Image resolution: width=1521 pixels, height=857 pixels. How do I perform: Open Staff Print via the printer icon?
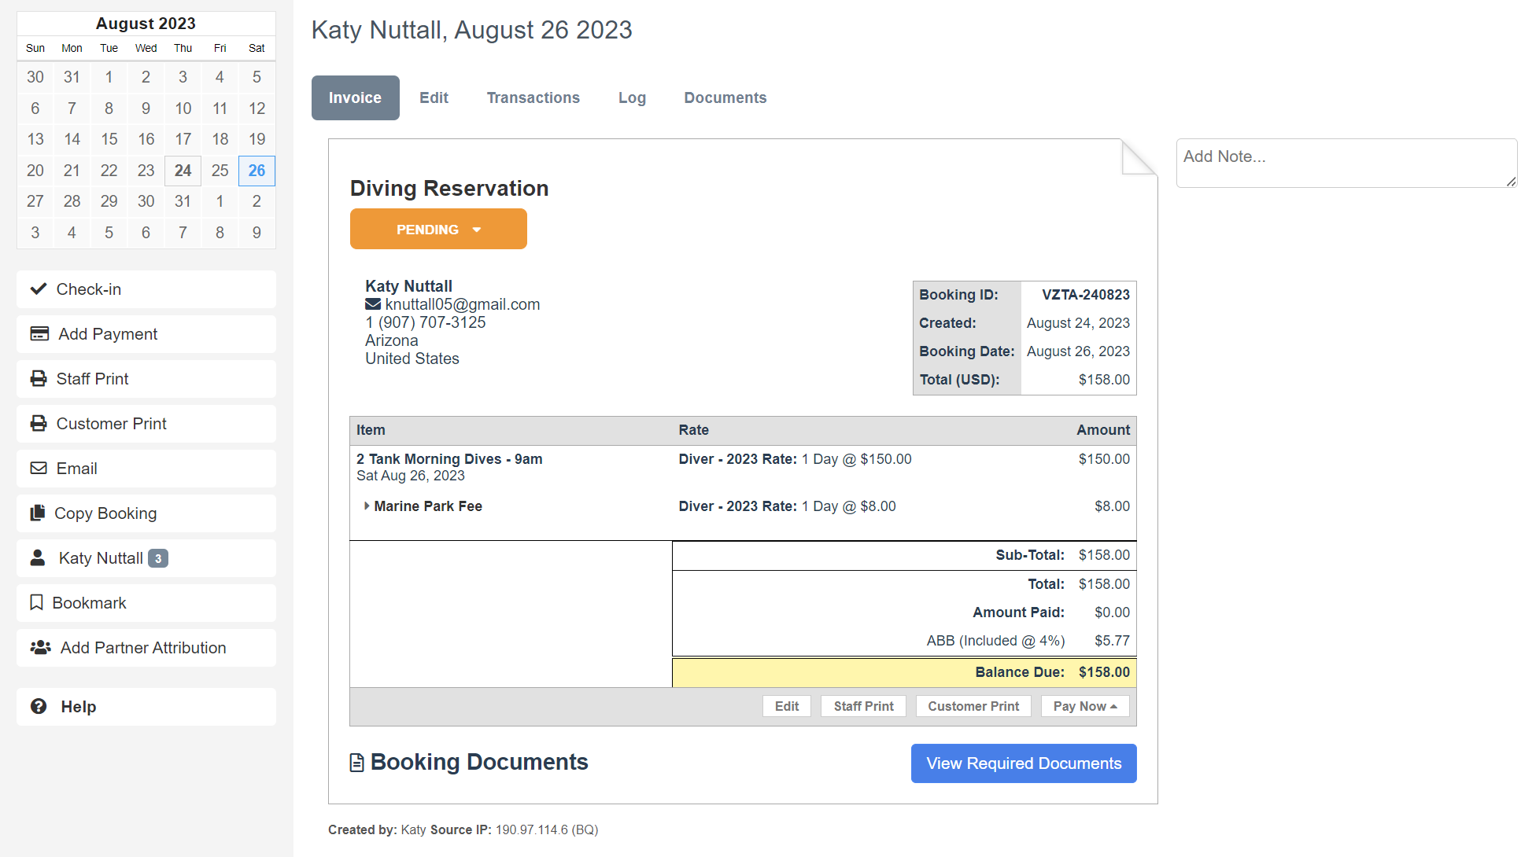click(39, 378)
